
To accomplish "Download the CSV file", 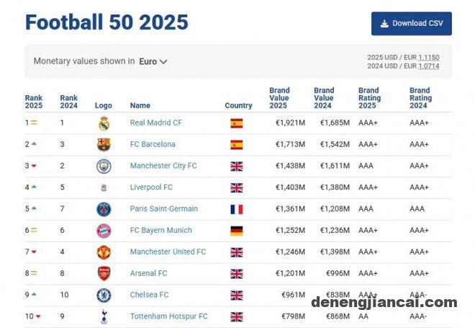I will [x=412, y=24].
